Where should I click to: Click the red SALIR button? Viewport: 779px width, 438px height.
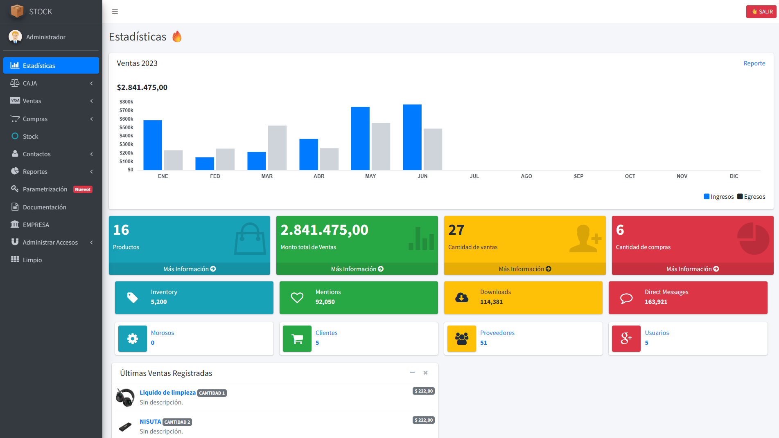tap(761, 11)
